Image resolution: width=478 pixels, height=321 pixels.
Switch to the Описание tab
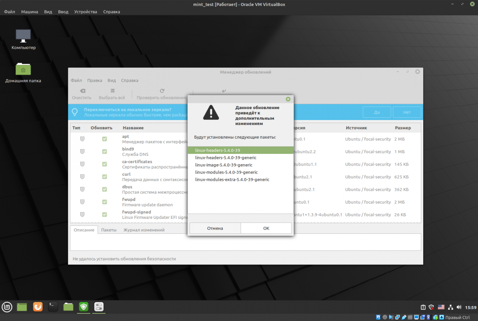pos(84,230)
